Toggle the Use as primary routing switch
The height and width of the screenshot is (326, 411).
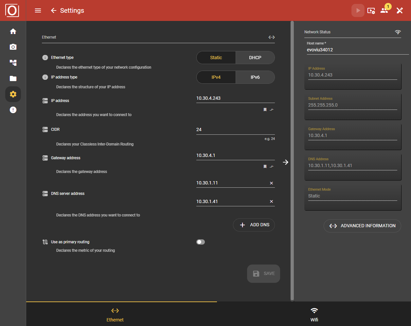201,242
